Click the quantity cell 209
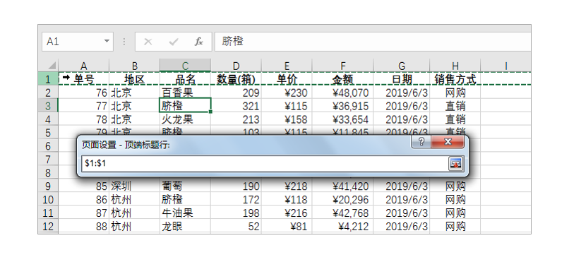Viewport: 569px width, 262px height. (x=236, y=93)
